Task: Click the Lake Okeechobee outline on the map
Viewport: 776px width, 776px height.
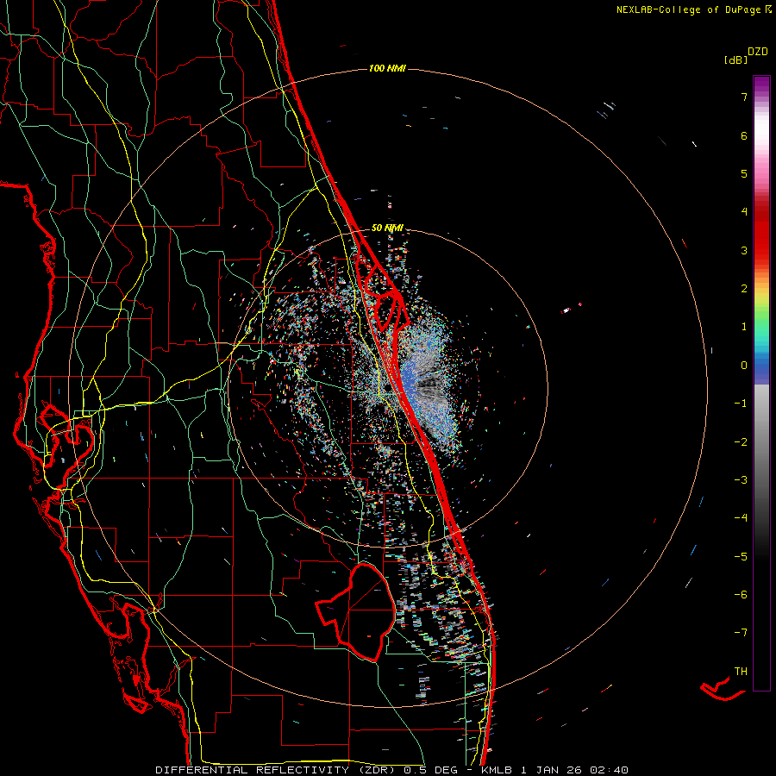Action: (x=357, y=611)
